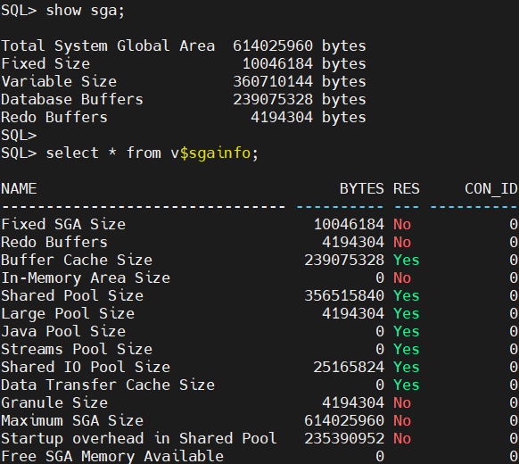Click the Variable Size value 360710144
Viewport: 519px width, 464px height.
tap(273, 81)
